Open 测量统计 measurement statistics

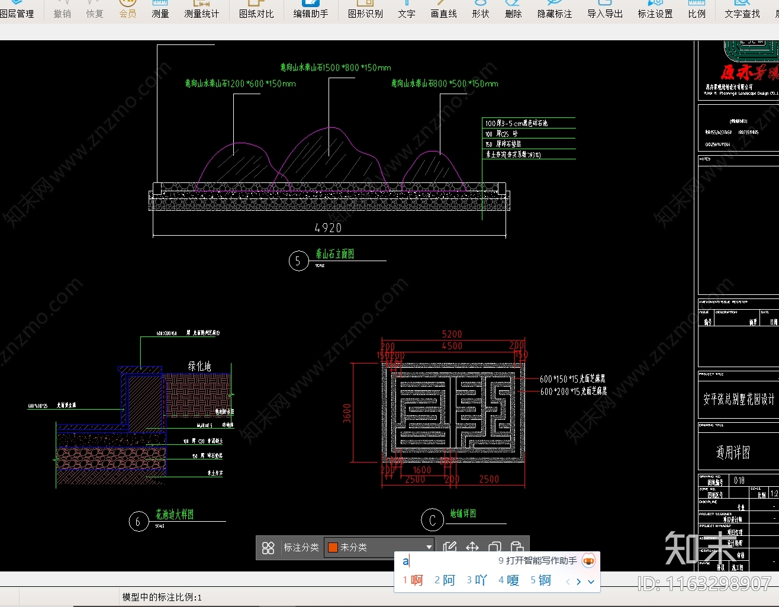pyautogui.click(x=201, y=10)
